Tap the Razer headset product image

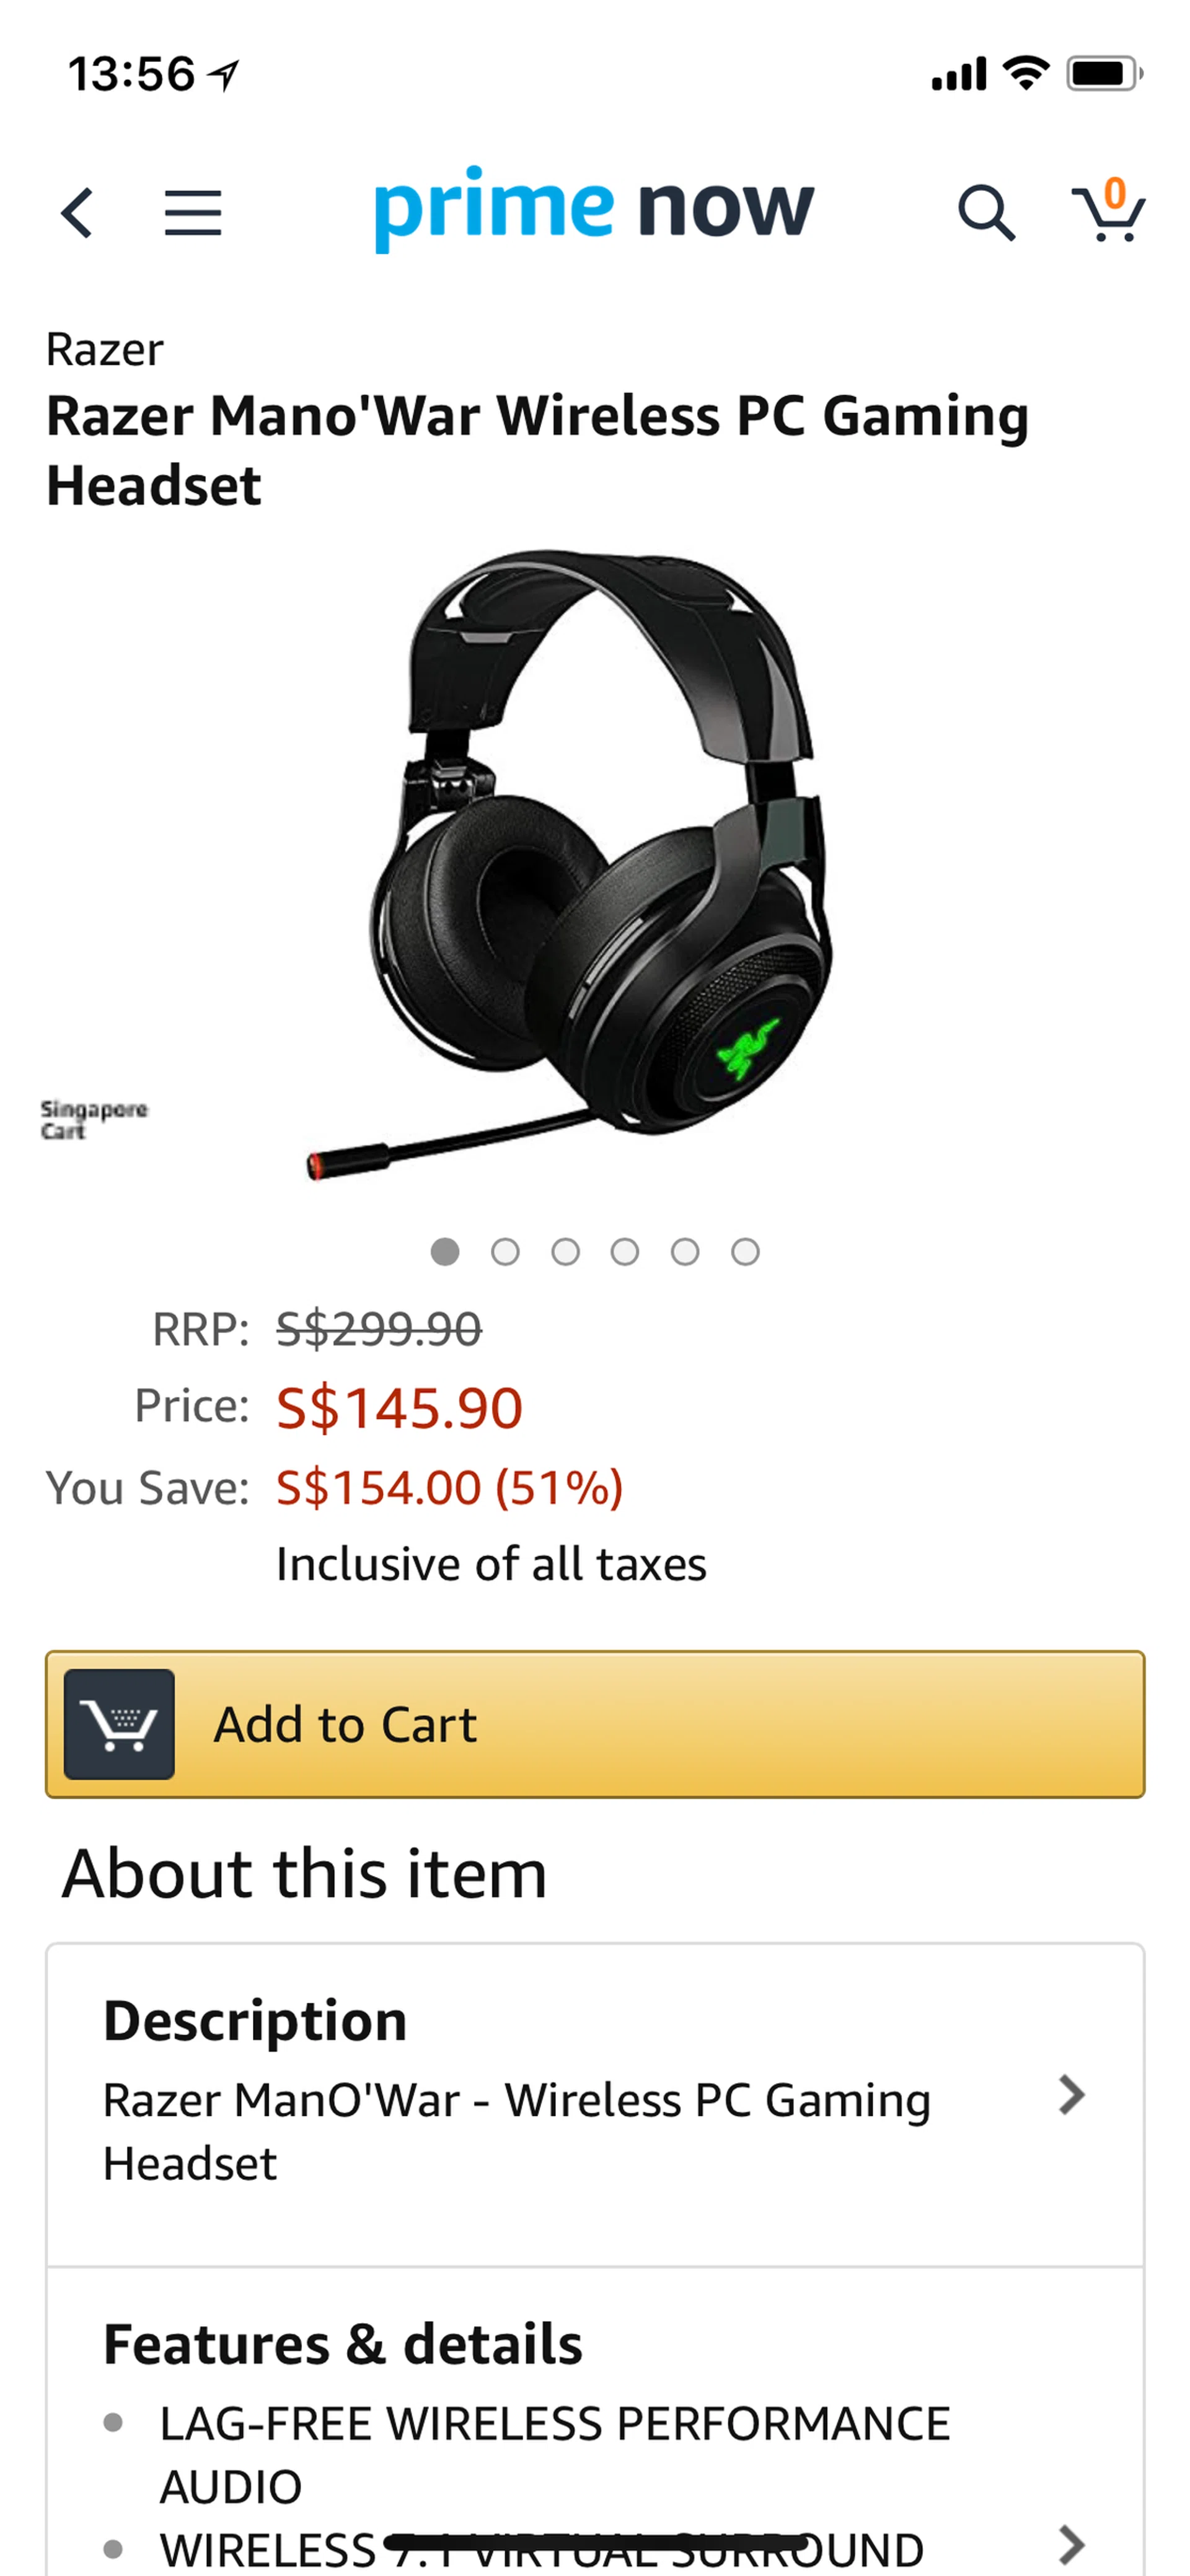(x=598, y=865)
